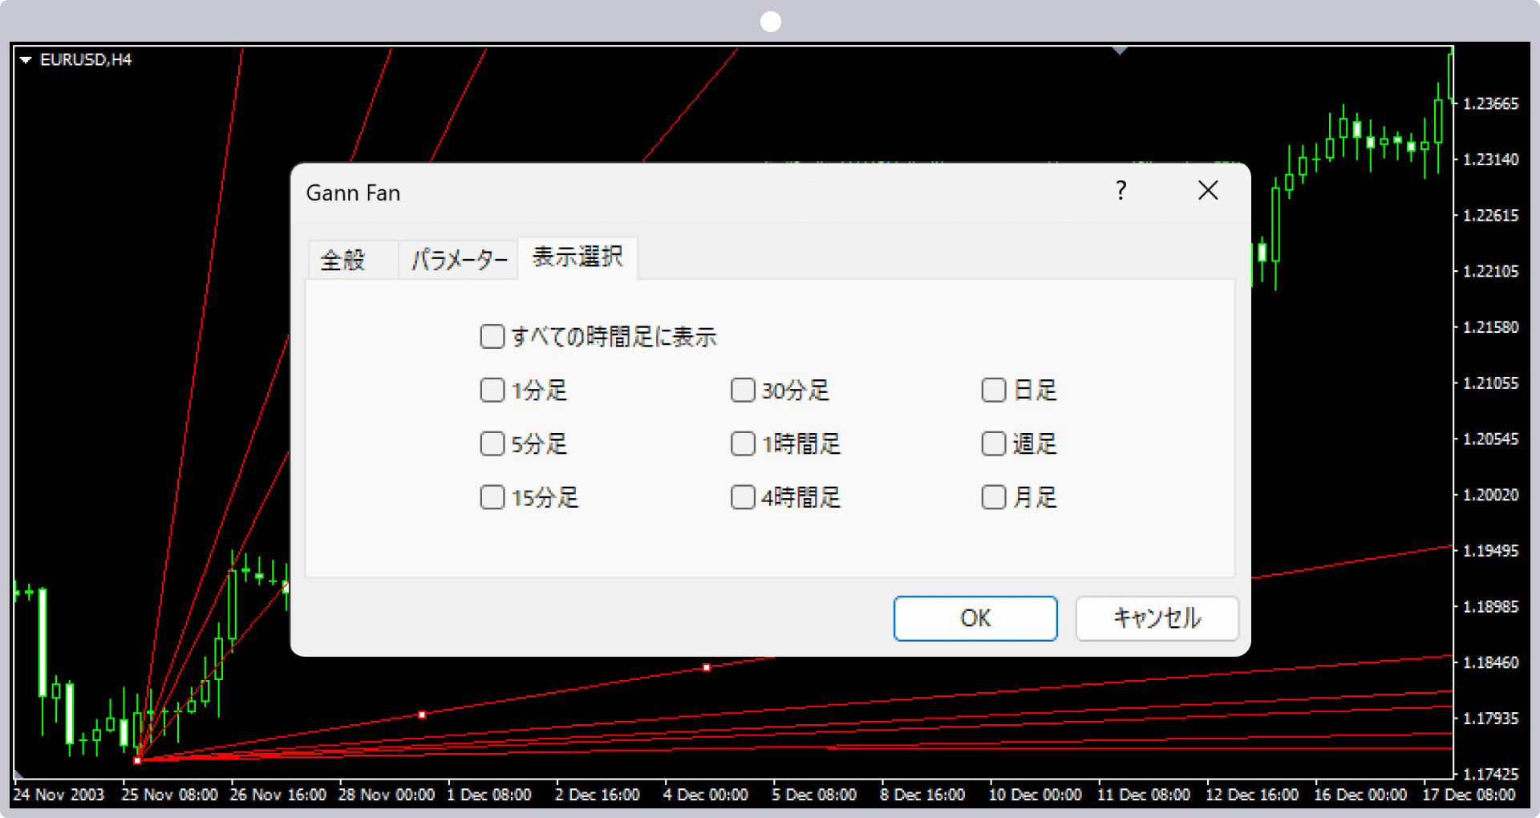Check the 1時間足 checkbox
This screenshot has width=1540, height=818.
(743, 444)
